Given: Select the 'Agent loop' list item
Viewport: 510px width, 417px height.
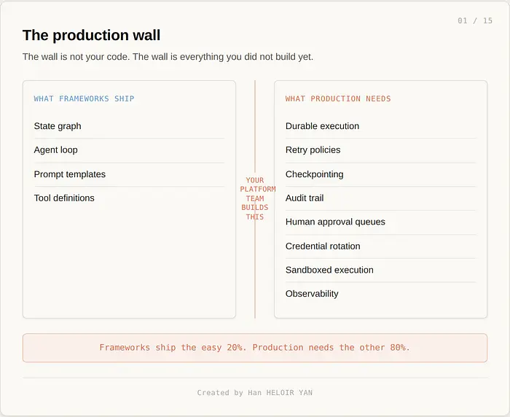Looking at the screenshot, I should tap(129, 150).
